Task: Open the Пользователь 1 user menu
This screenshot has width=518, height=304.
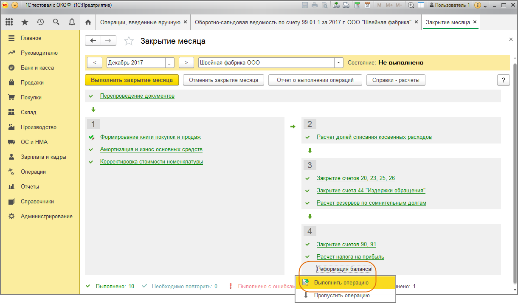Action: click(x=450, y=5)
